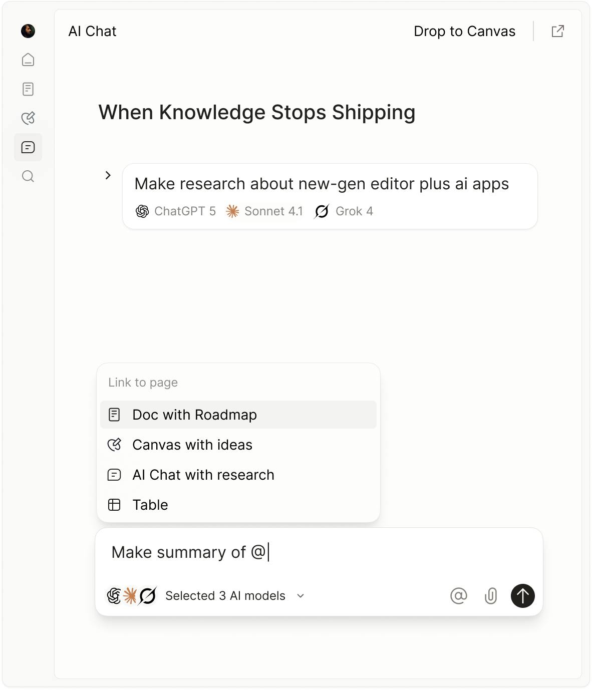The height and width of the screenshot is (690, 592).
Task: Choose Canvas with ideas from link list
Action: [238, 445]
